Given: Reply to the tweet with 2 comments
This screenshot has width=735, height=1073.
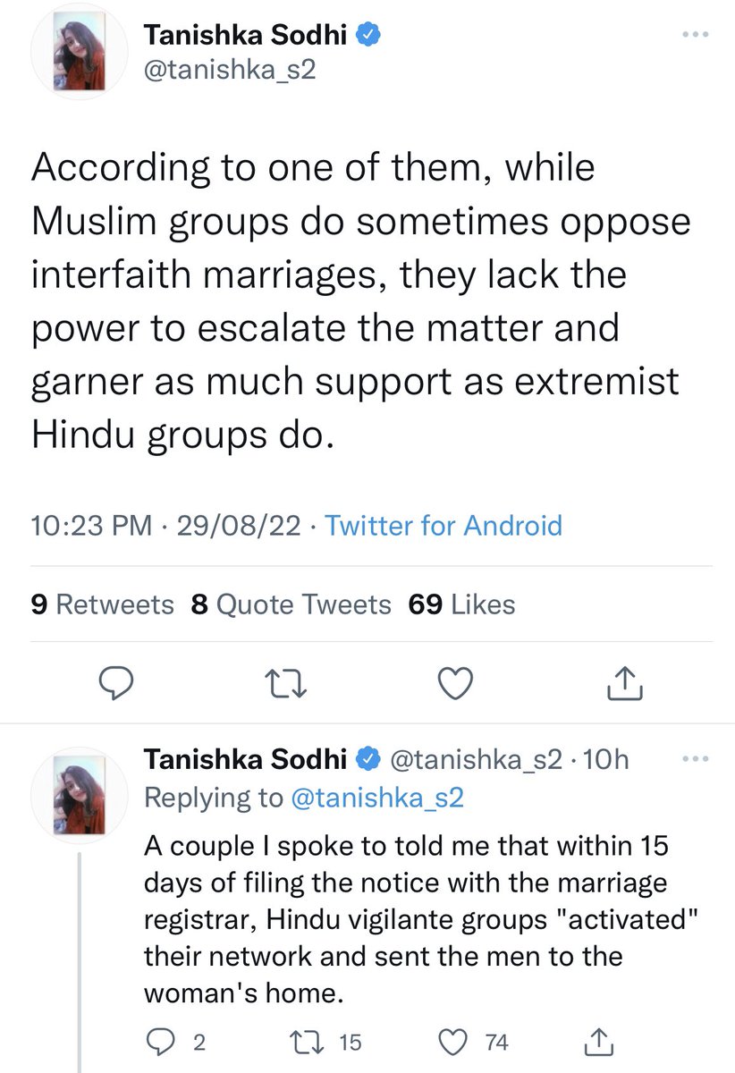Looking at the screenshot, I should 176,1042.
